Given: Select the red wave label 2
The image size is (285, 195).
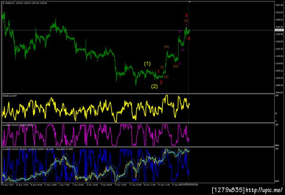Looking at the screenshot, I should pyautogui.click(x=161, y=83).
